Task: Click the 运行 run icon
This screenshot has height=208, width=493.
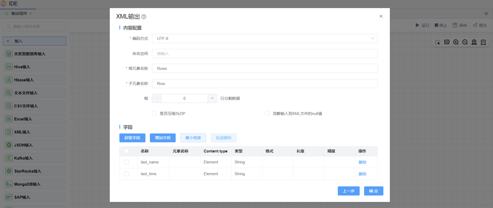Action: click(x=417, y=25)
